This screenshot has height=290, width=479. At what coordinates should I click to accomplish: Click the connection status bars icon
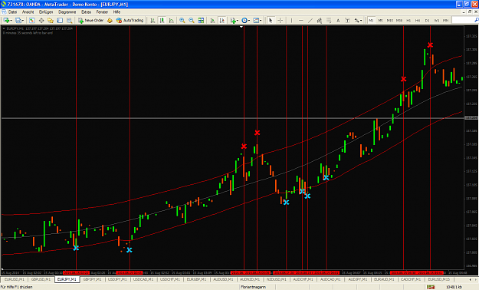coord(431,287)
